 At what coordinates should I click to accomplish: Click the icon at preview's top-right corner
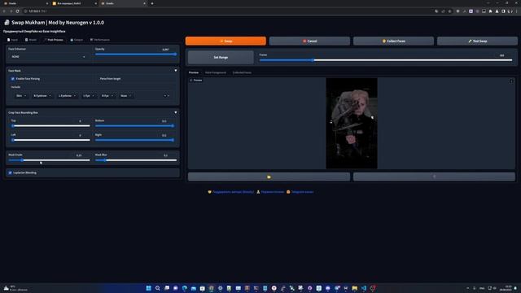click(511, 81)
